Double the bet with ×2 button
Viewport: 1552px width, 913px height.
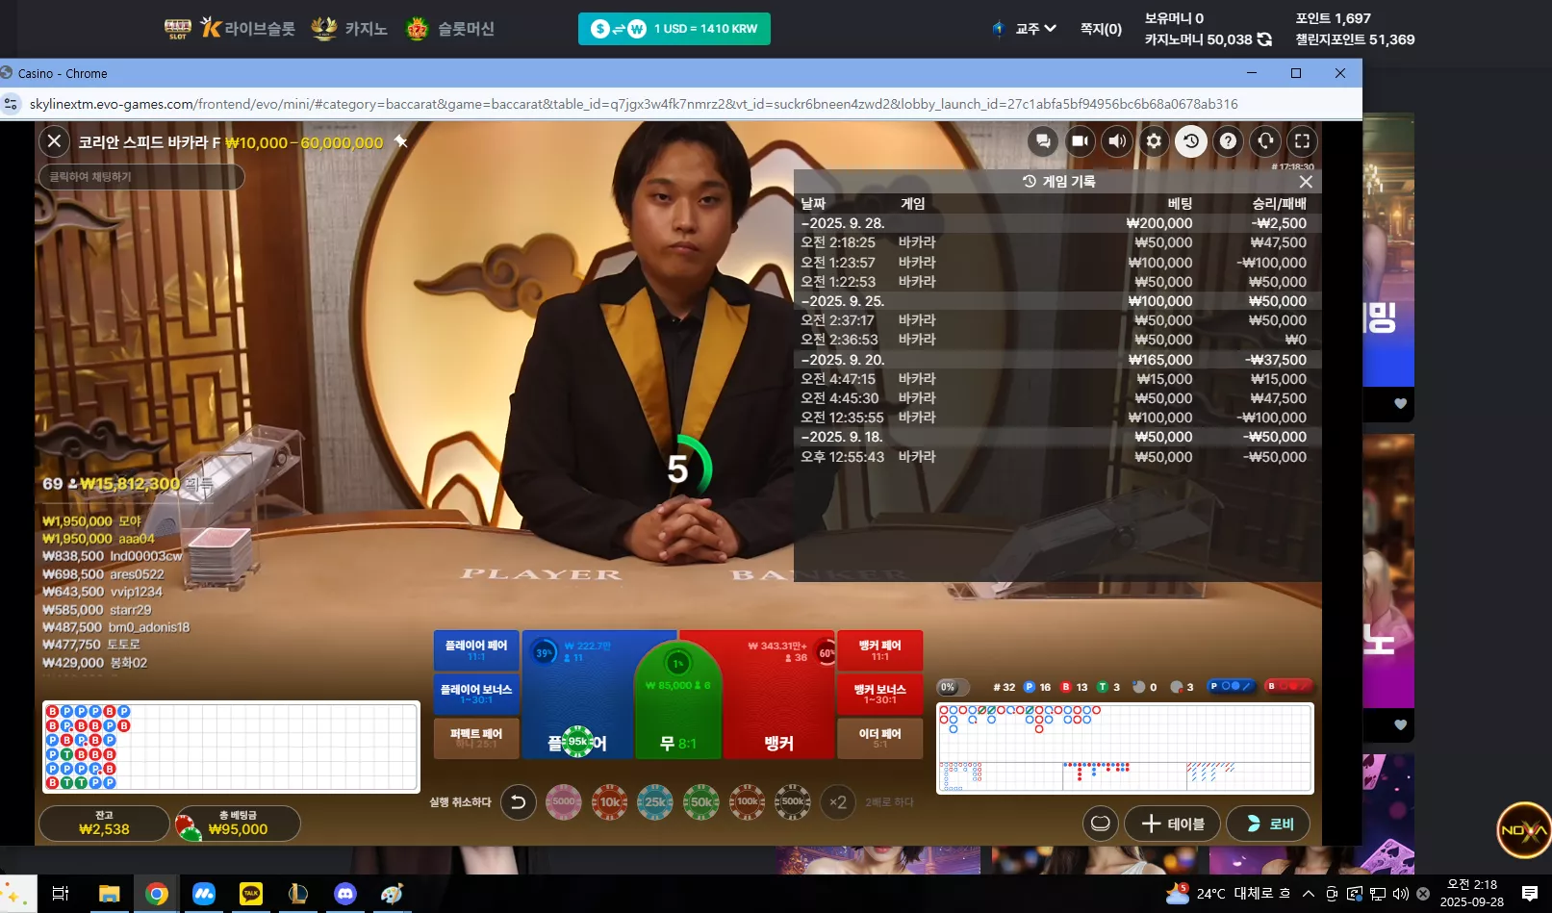838,802
